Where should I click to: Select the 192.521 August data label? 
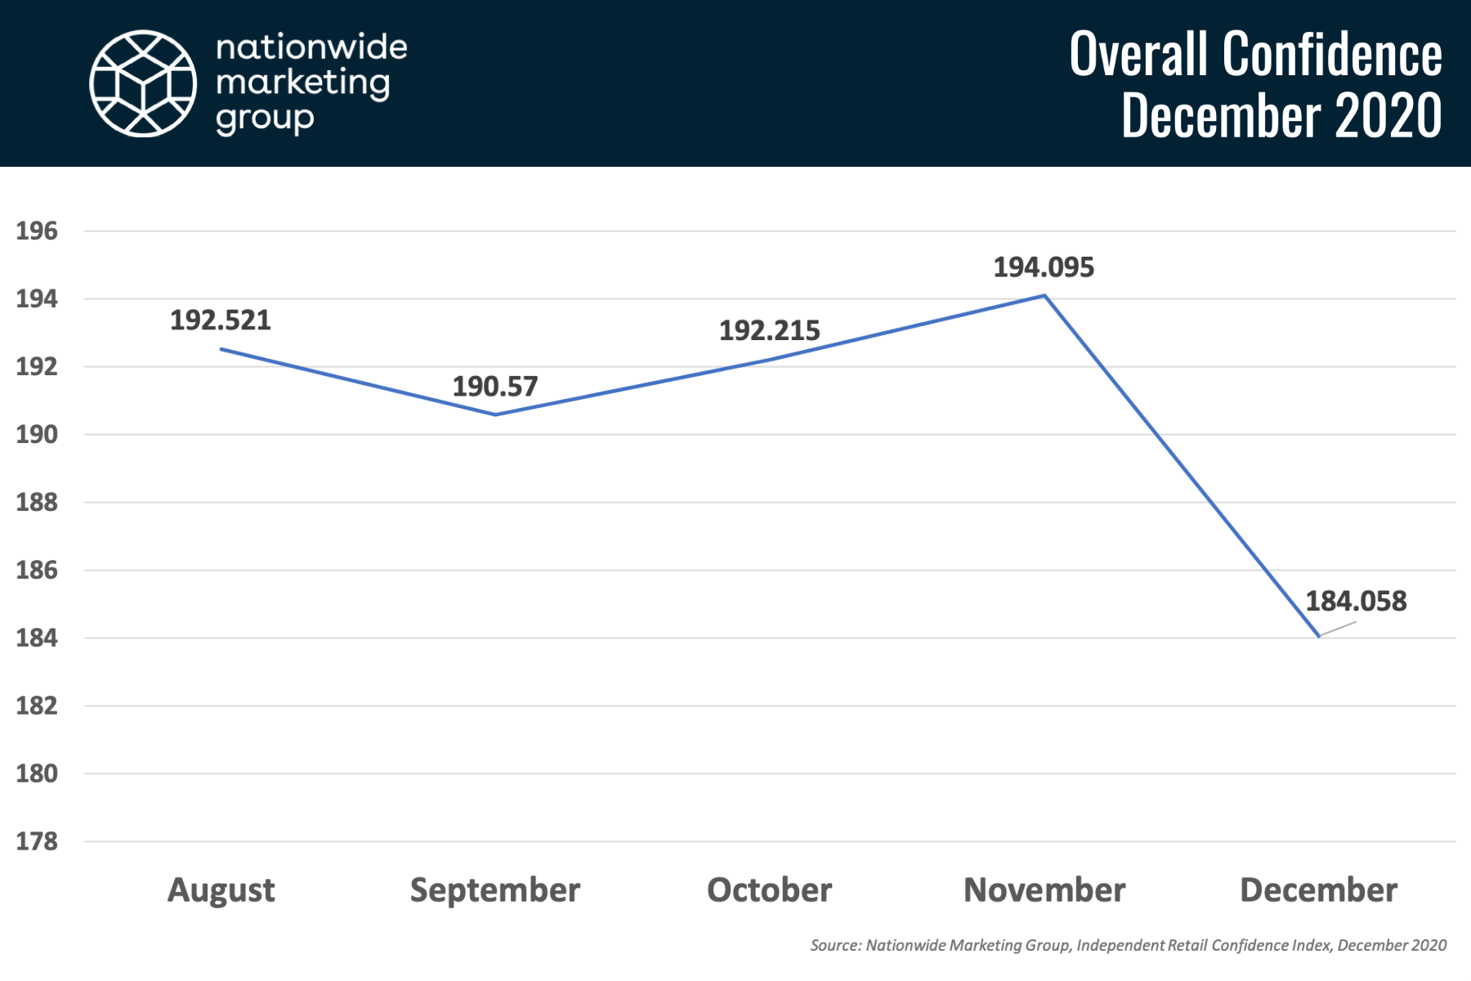[x=221, y=320]
